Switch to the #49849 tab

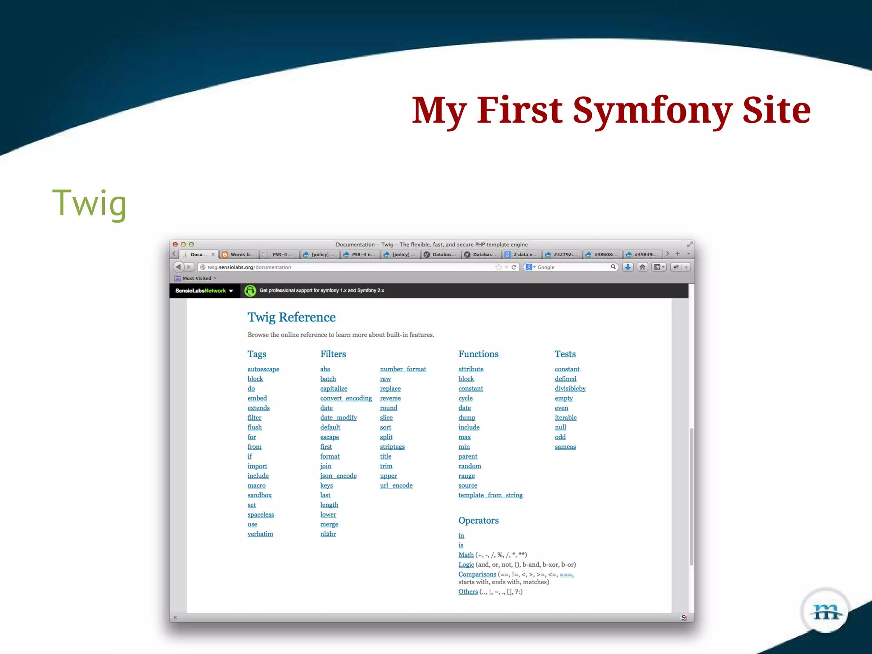[643, 255]
